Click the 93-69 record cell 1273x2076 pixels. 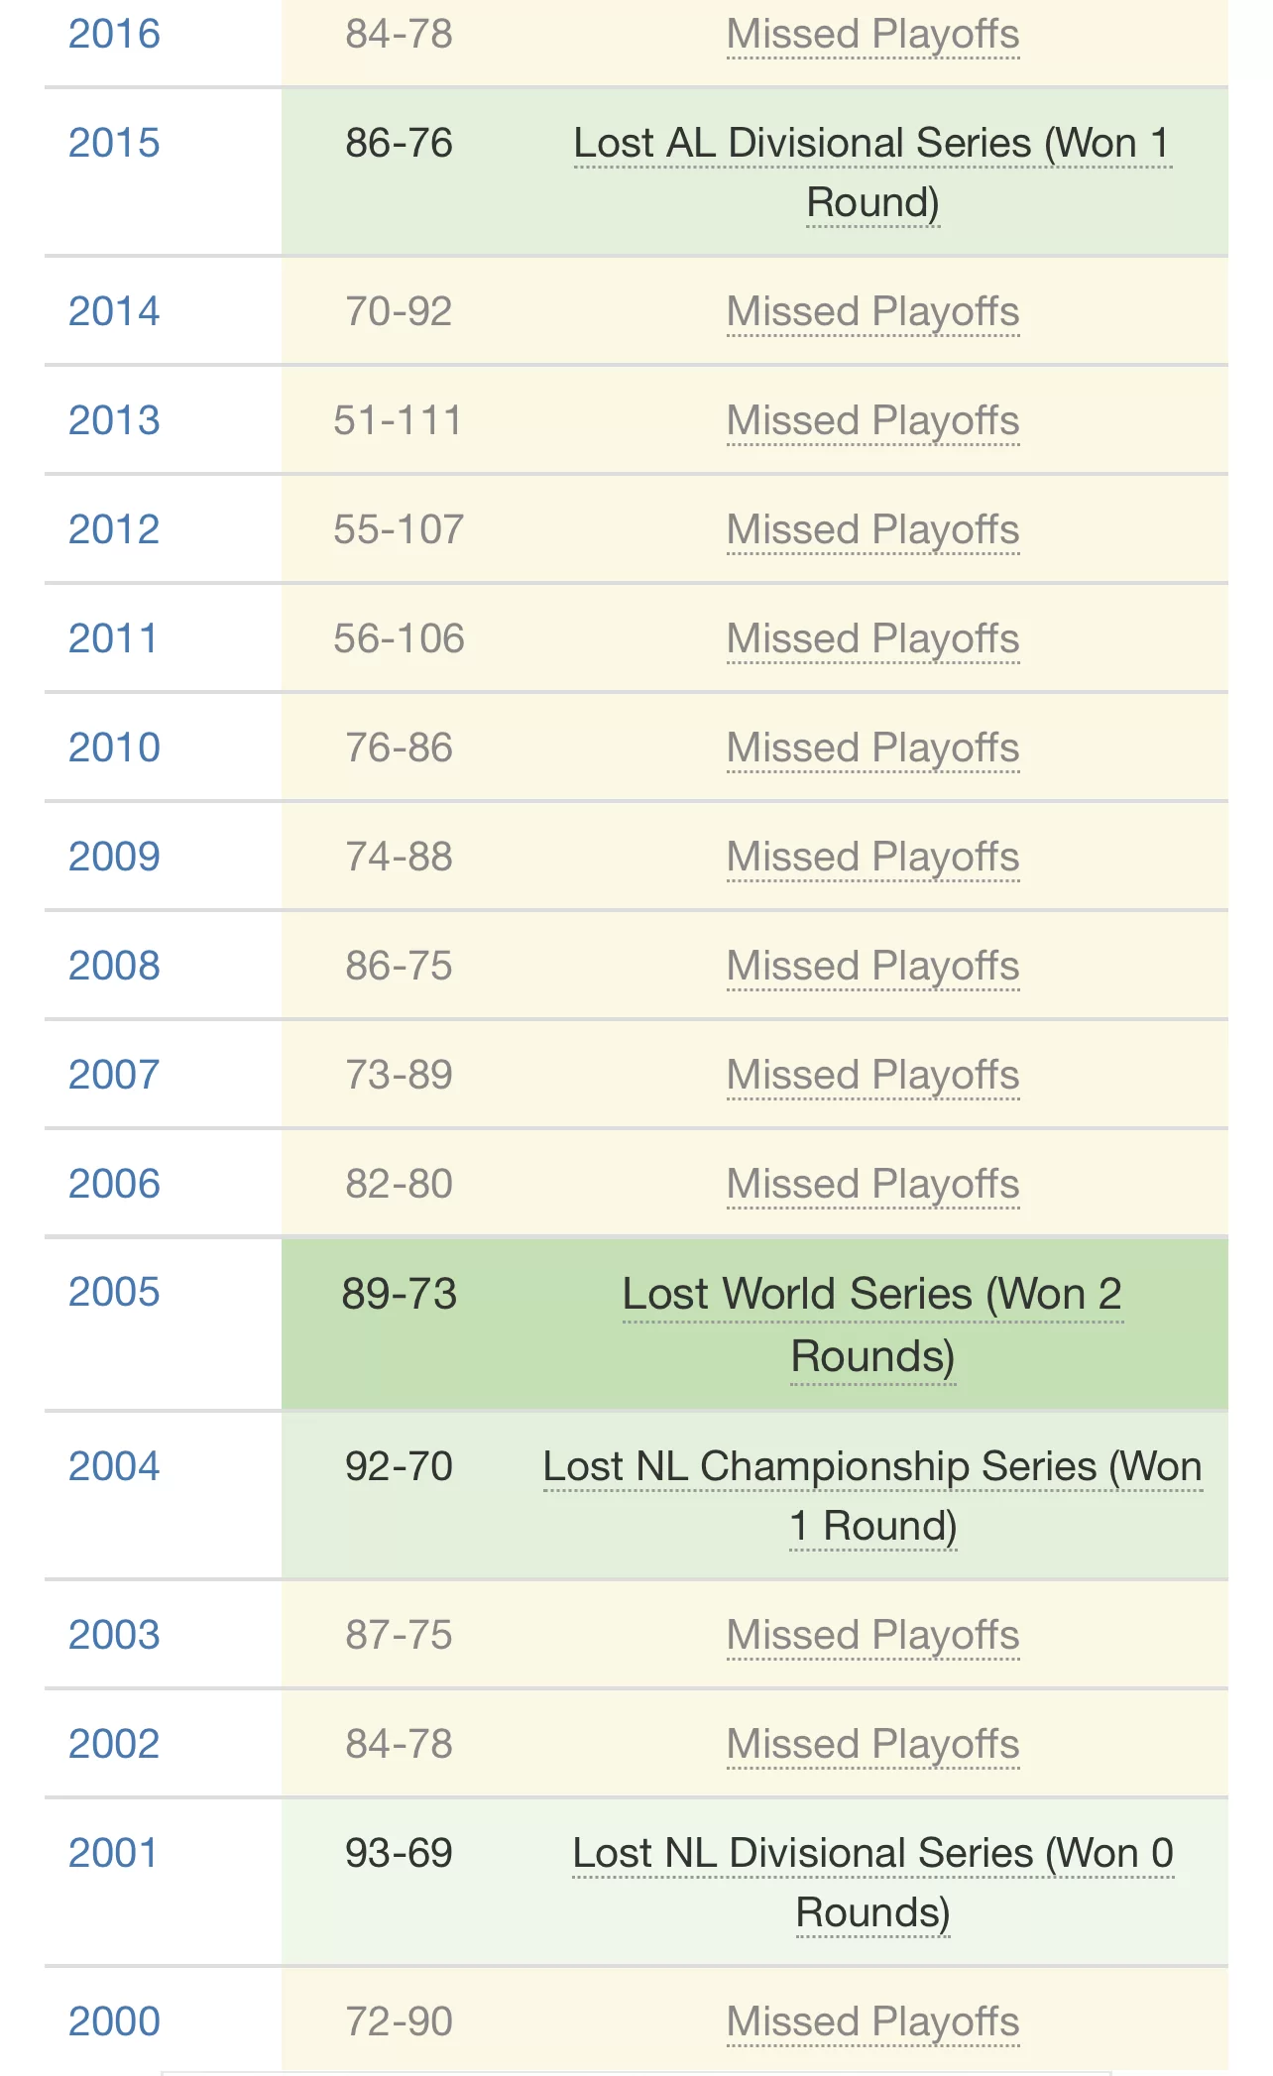[x=399, y=1853]
